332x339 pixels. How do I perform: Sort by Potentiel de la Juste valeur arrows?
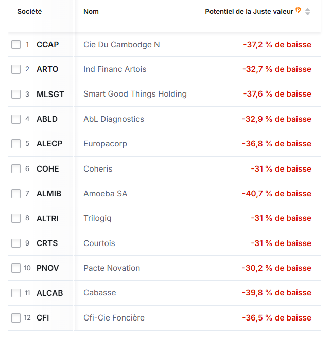tap(307, 11)
